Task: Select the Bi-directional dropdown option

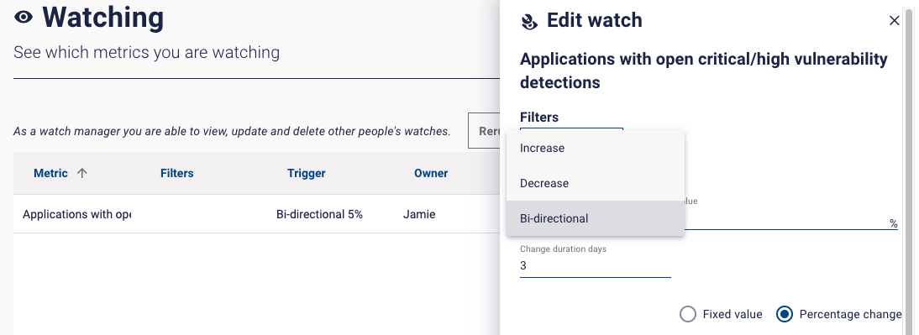Action: click(x=596, y=218)
